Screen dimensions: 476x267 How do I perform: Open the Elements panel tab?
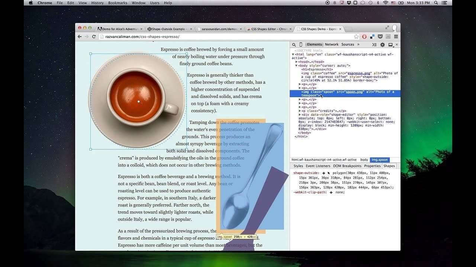pyautogui.click(x=314, y=44)
